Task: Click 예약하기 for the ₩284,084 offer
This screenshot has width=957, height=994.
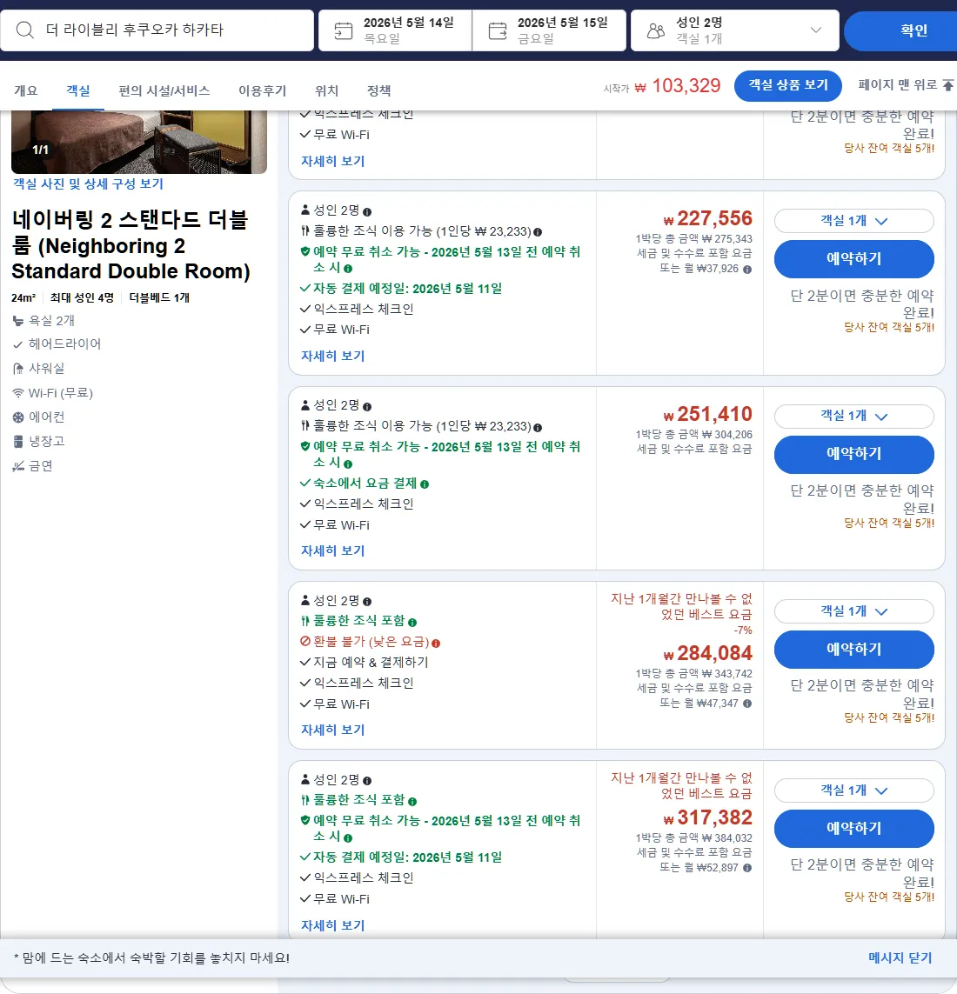Action: (x=853, y=649)
